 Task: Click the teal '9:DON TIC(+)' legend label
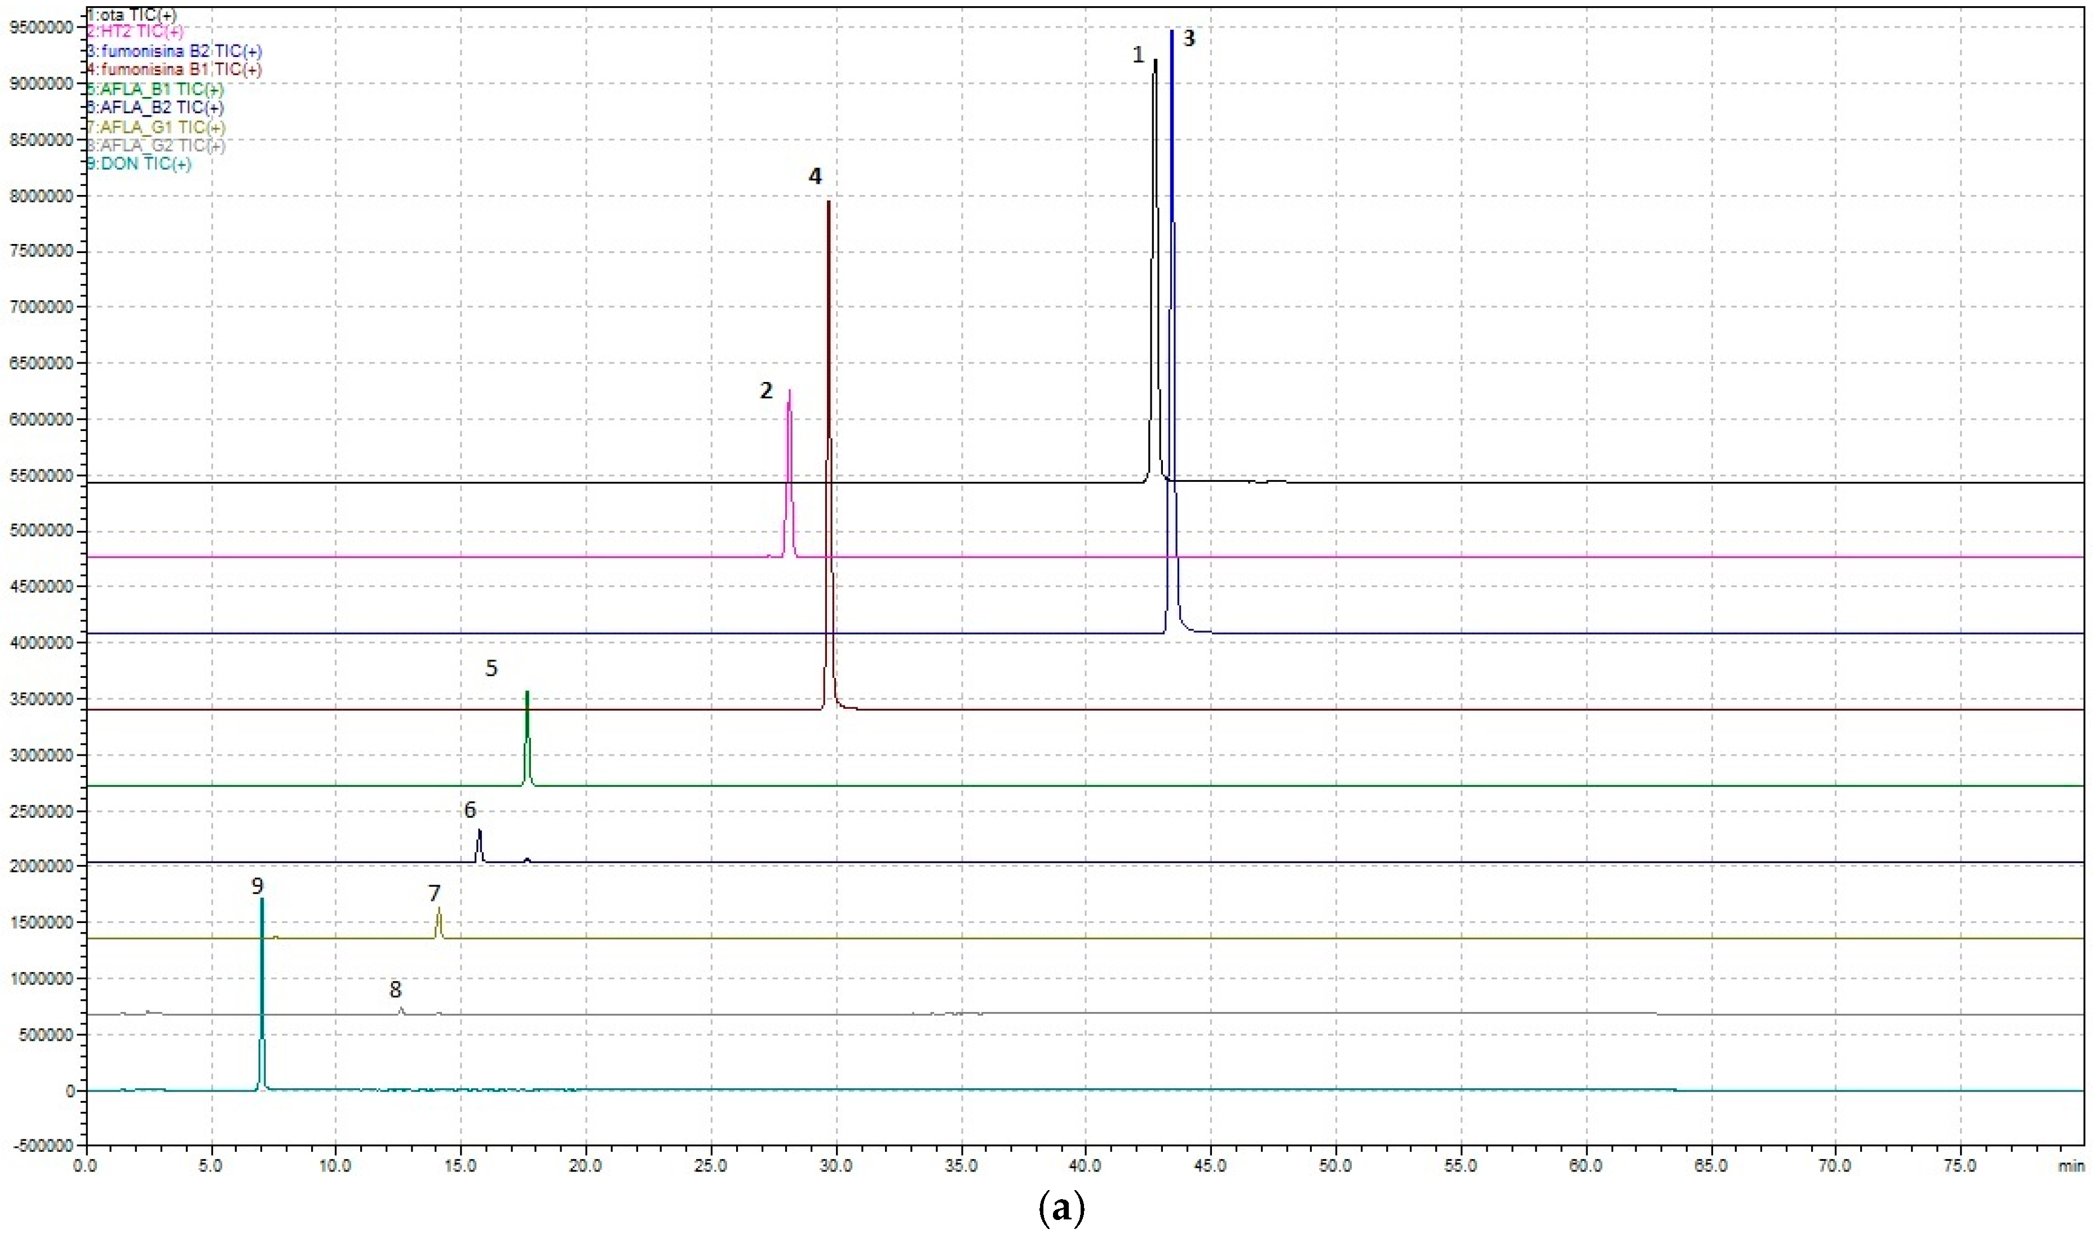point(139,163)
